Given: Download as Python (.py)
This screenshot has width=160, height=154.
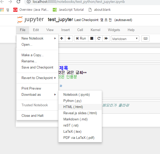Looking at the screenshot, I should coord(80,101).
